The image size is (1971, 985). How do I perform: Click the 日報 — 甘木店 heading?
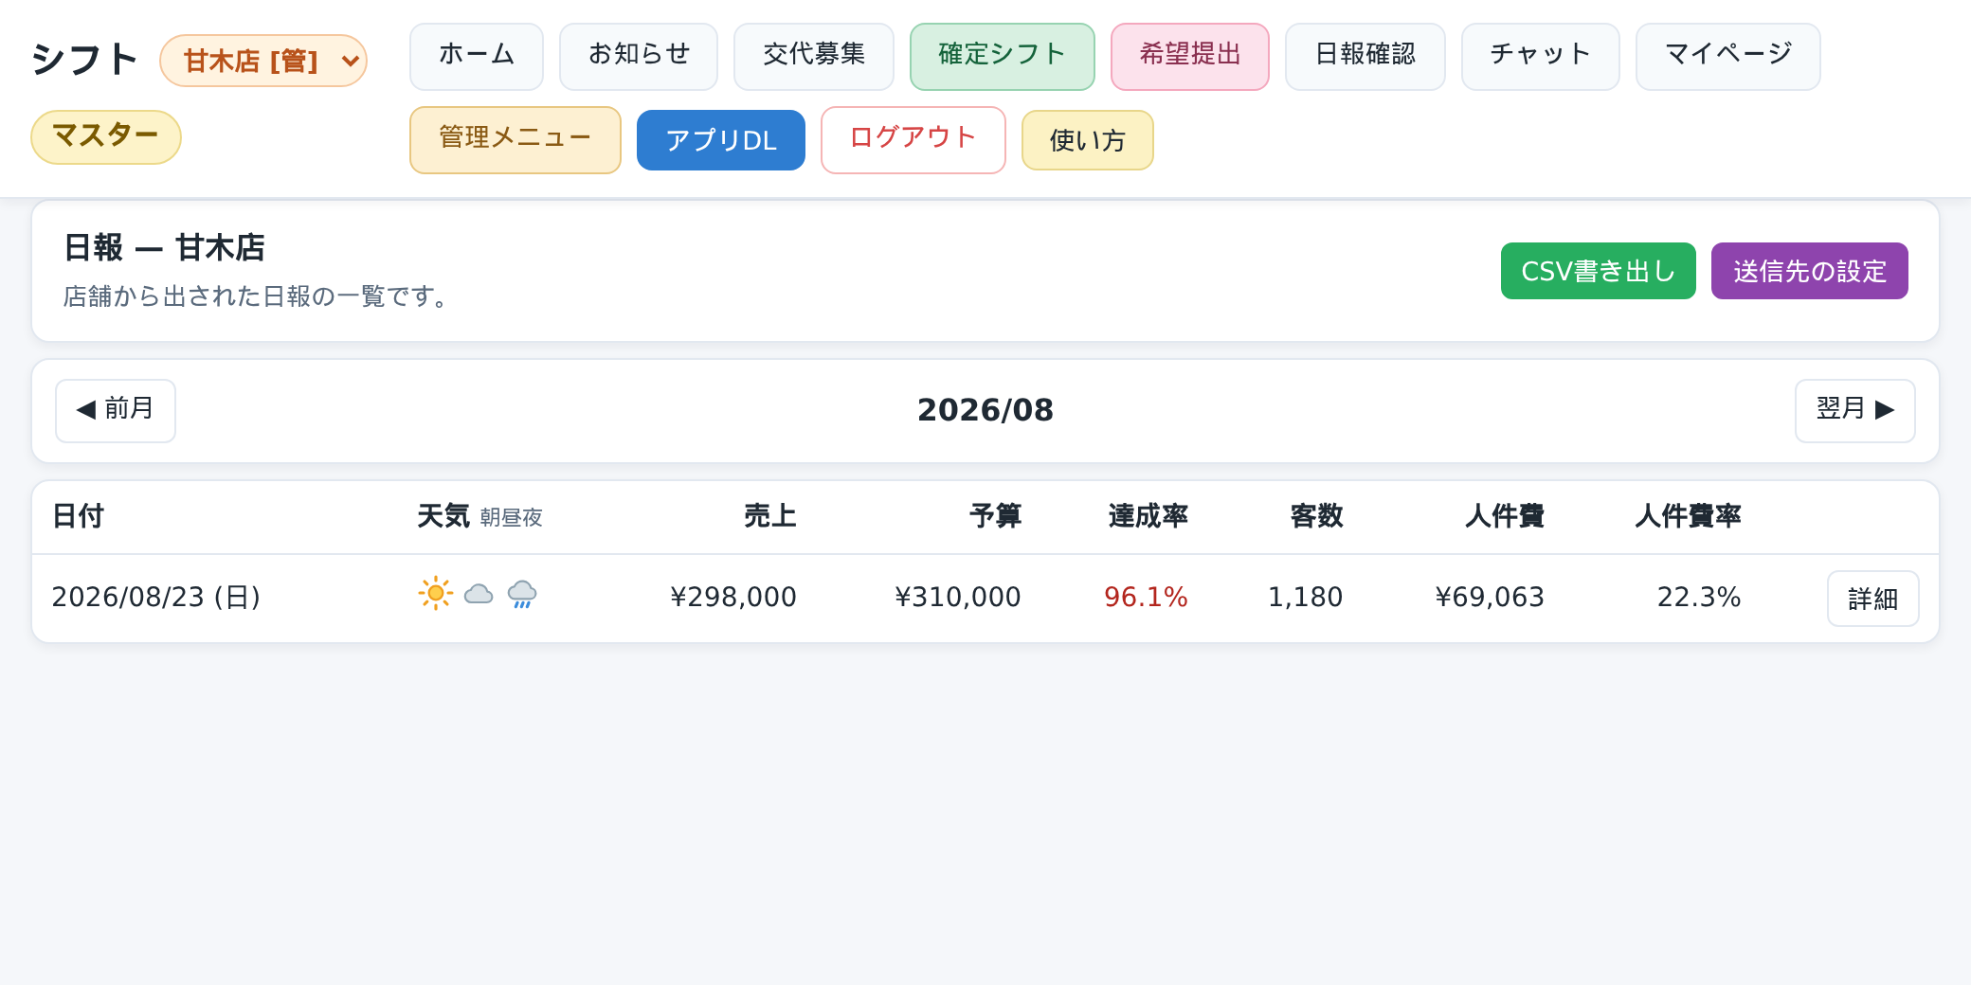click(164, 248)
